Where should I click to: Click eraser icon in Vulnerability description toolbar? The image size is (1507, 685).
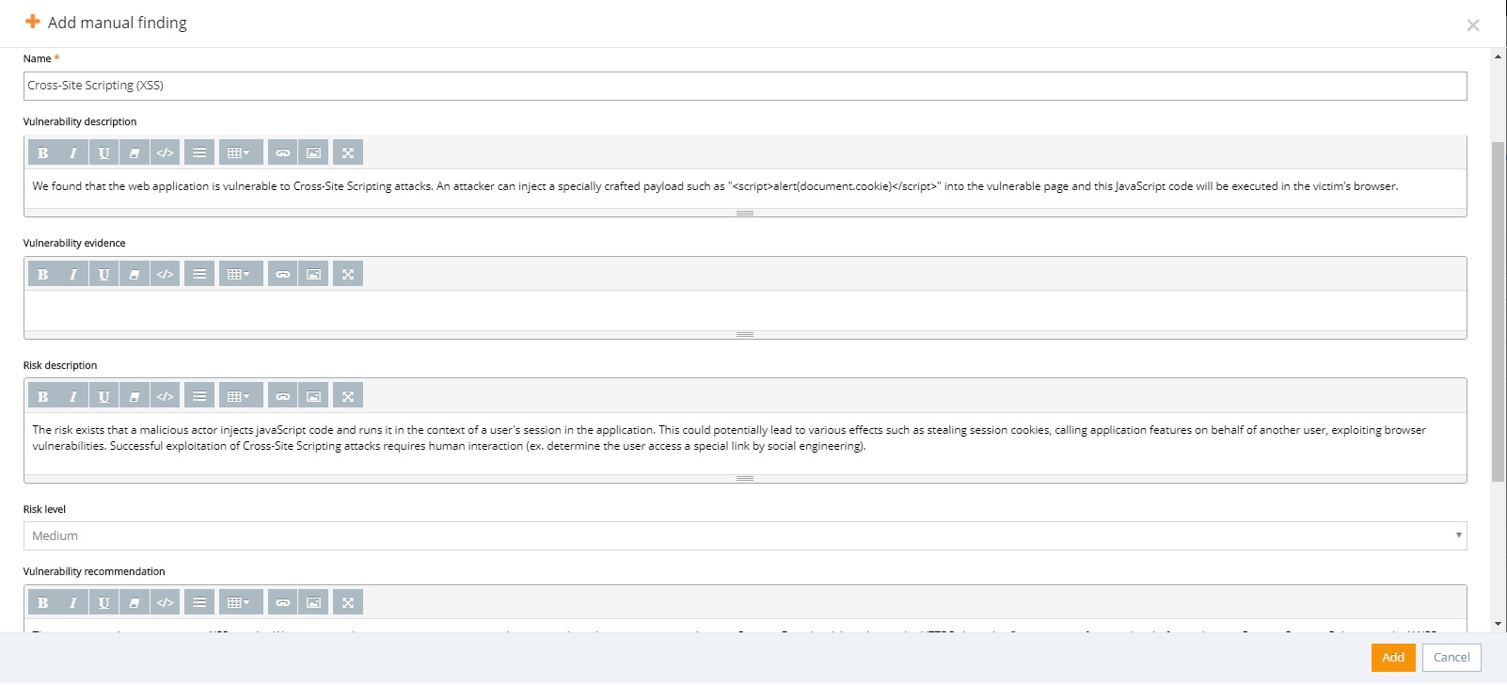135,152
